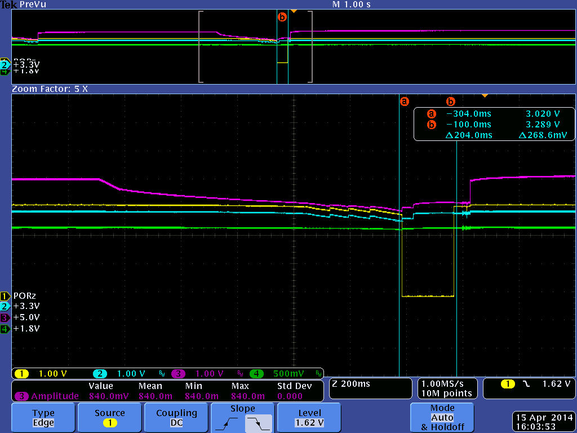Click cursor b marker in overview window
577x433 pixels.
pos(282,17)
